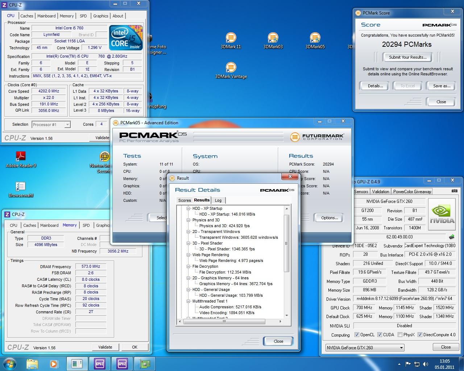Click the NVIDIA logo in GPU-Z
Screen dimensions: 464x371
coord(442,214)
